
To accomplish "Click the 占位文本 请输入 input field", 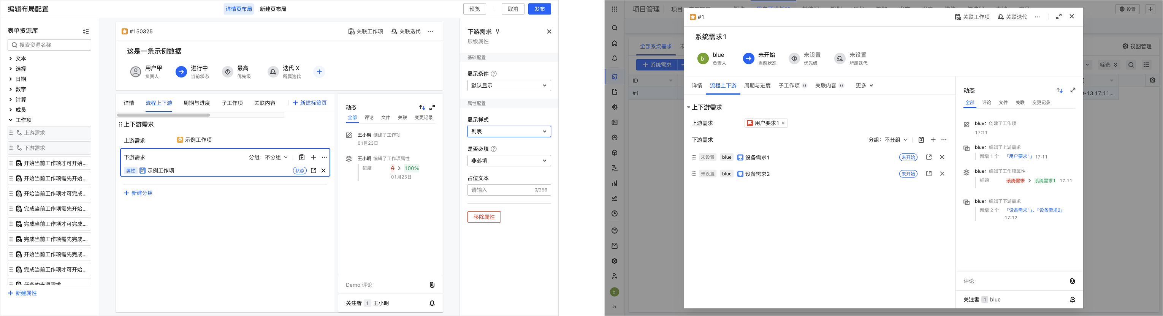I will coord(509,190).
